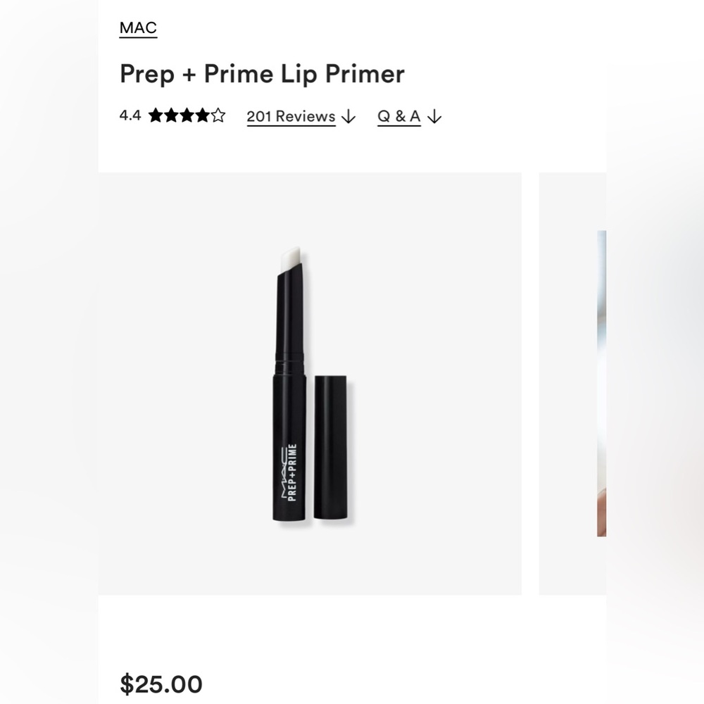Screen dimensions: 704x704
Task: Click the MAC logo printed on the tube
Action: point(284,473)
